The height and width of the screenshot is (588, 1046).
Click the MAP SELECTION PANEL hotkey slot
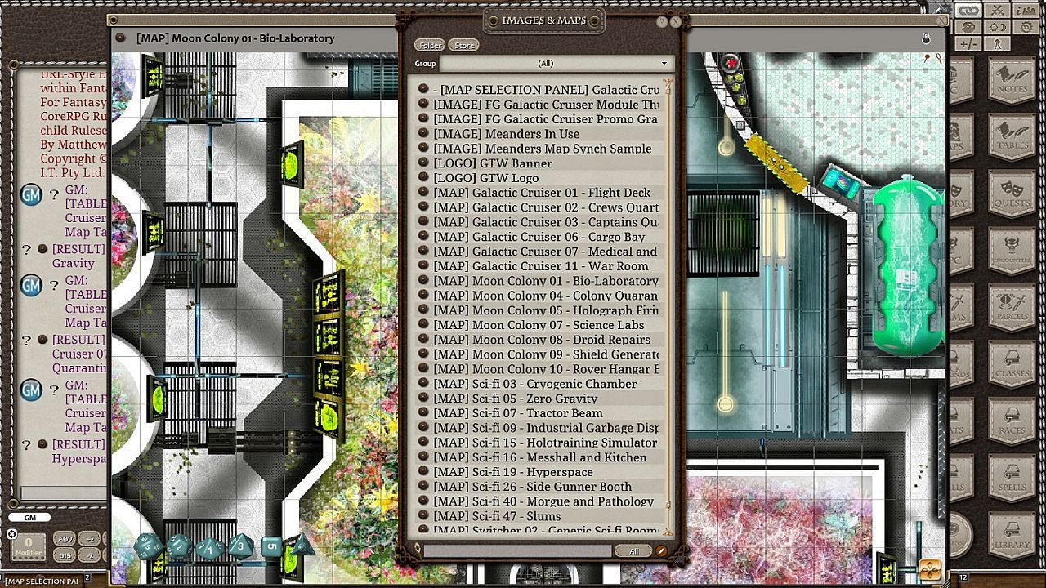[42, 581]
